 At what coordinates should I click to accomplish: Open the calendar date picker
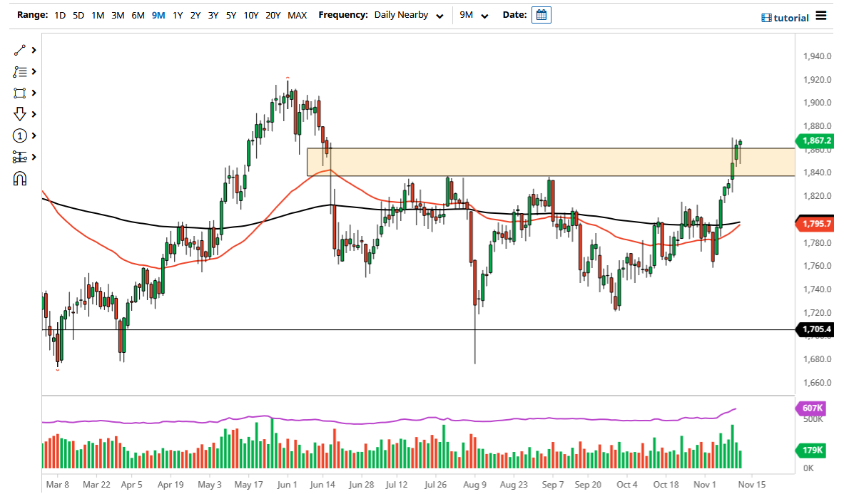[x=541, y=15]
